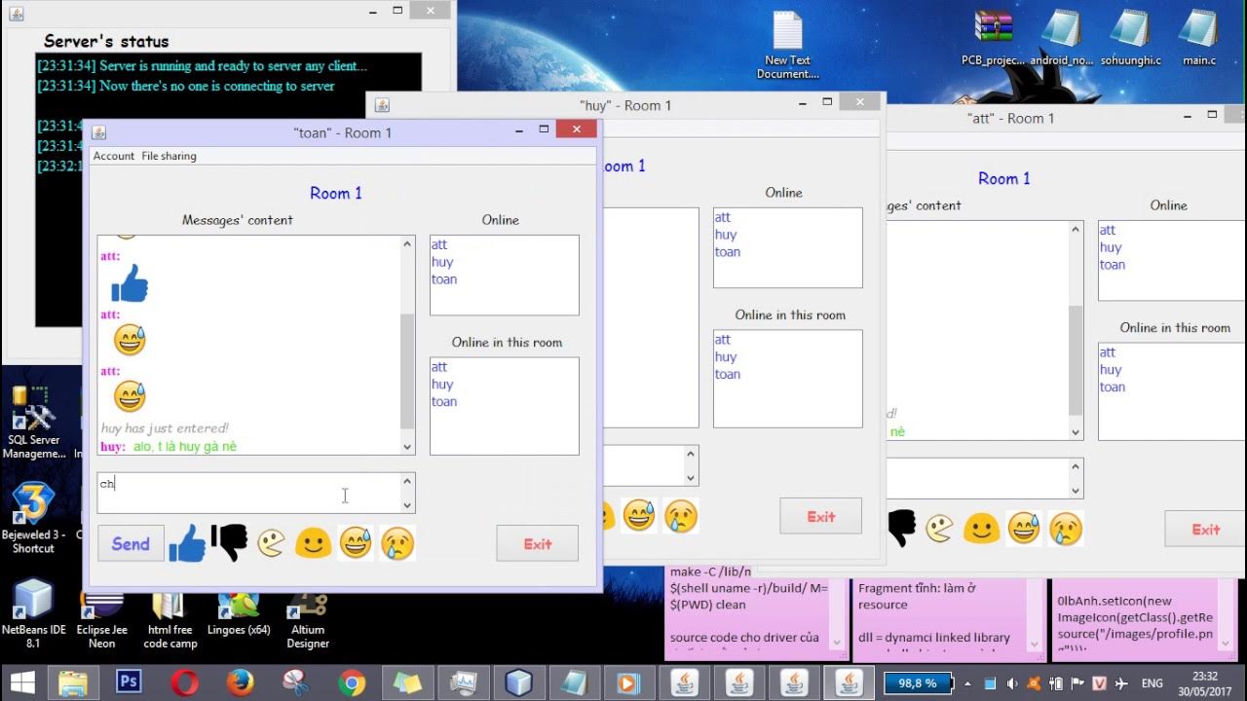Click att window messages scrollbar down arrow
This screenshot has width=1247, height=701.
tap(1076, 432)
